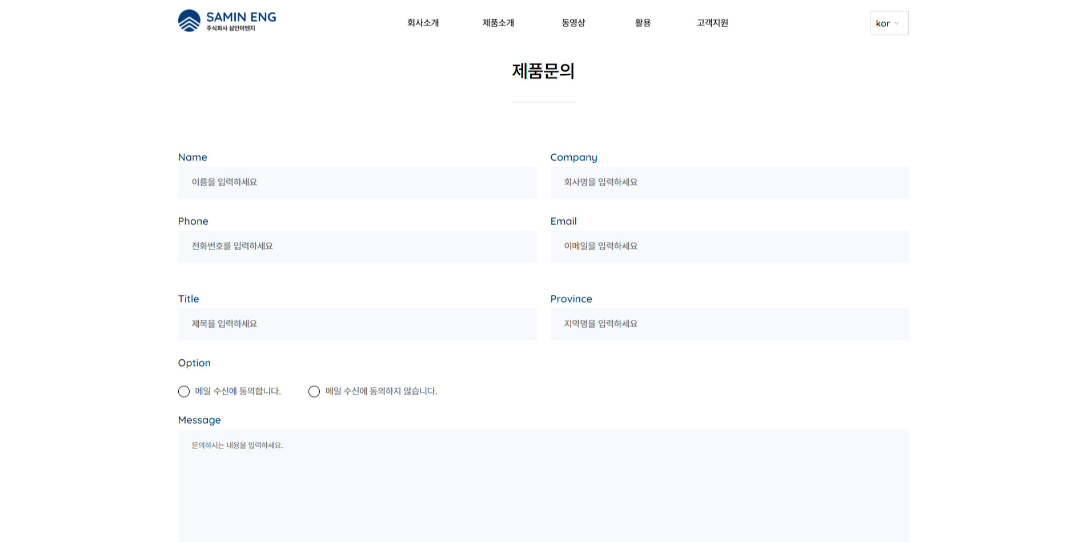Select the 메일 수신에 동의하지 않습니다 radio button

coord(314,391)
